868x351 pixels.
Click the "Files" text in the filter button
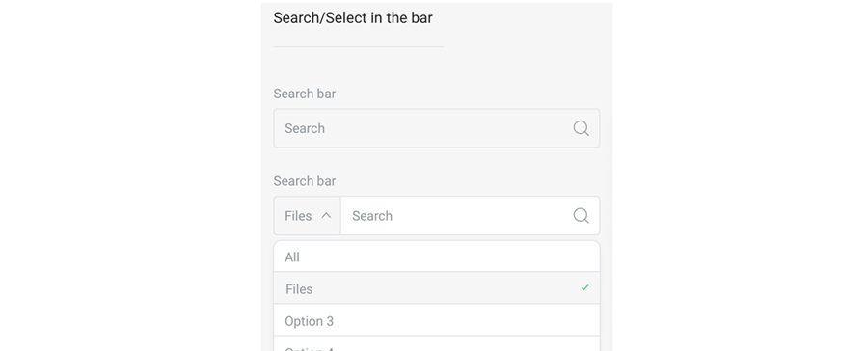pos(298,216)
